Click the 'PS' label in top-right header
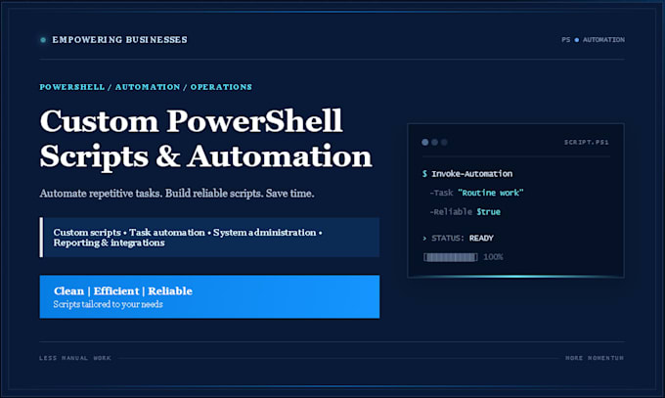Screen dimensions: 665x398 click(x=566, y=40)
